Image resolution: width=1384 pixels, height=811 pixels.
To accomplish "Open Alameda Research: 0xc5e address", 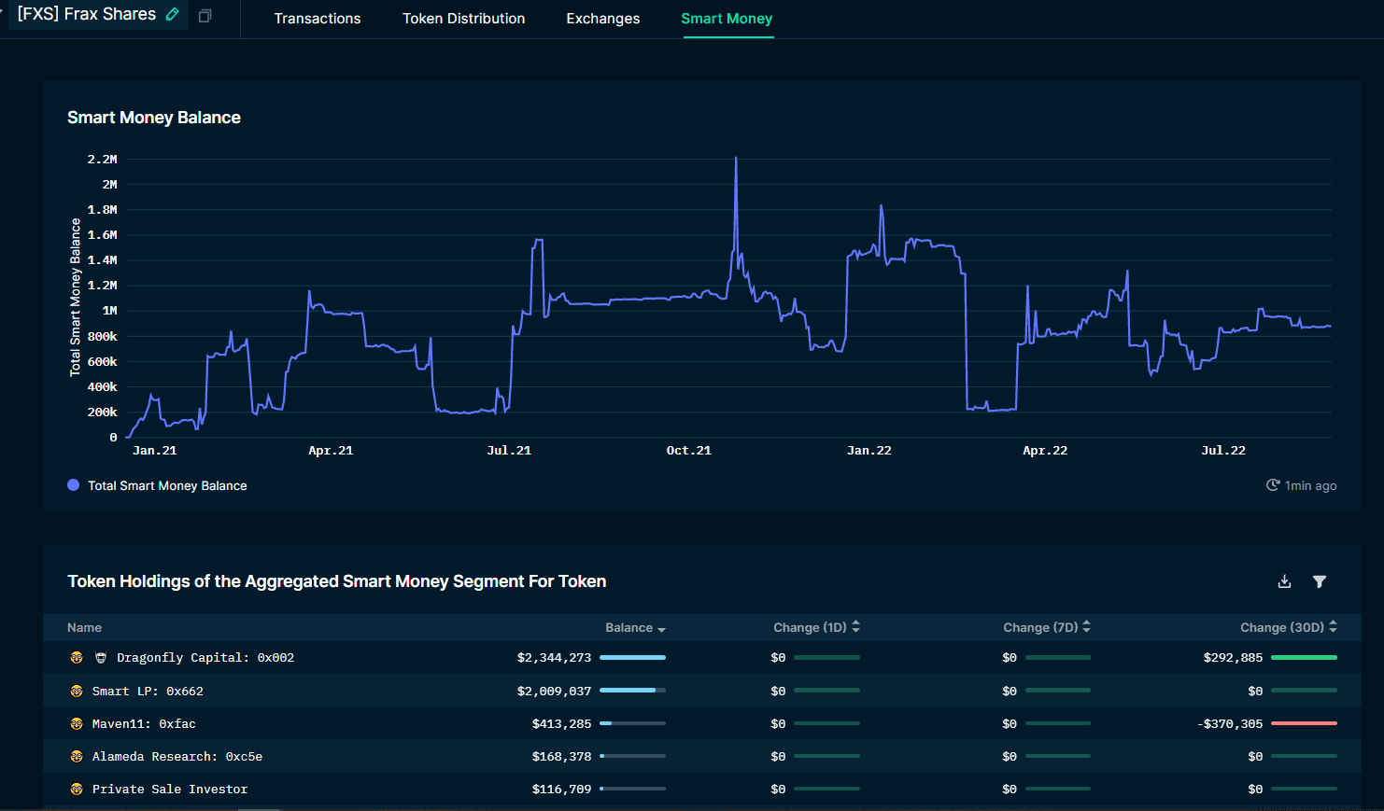I will click(x=177, y=757).
